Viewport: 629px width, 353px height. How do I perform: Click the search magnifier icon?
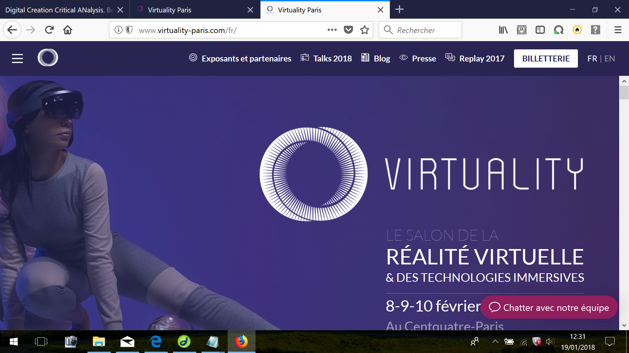(388, 30)
